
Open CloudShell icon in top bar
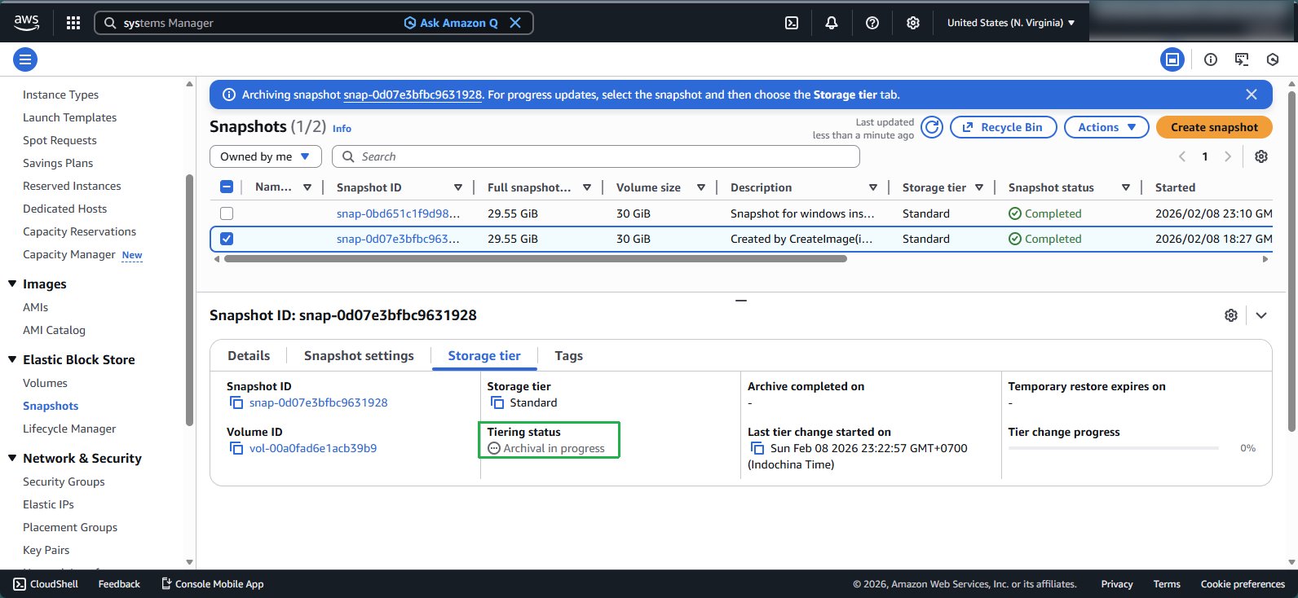(x=792, y=23)
